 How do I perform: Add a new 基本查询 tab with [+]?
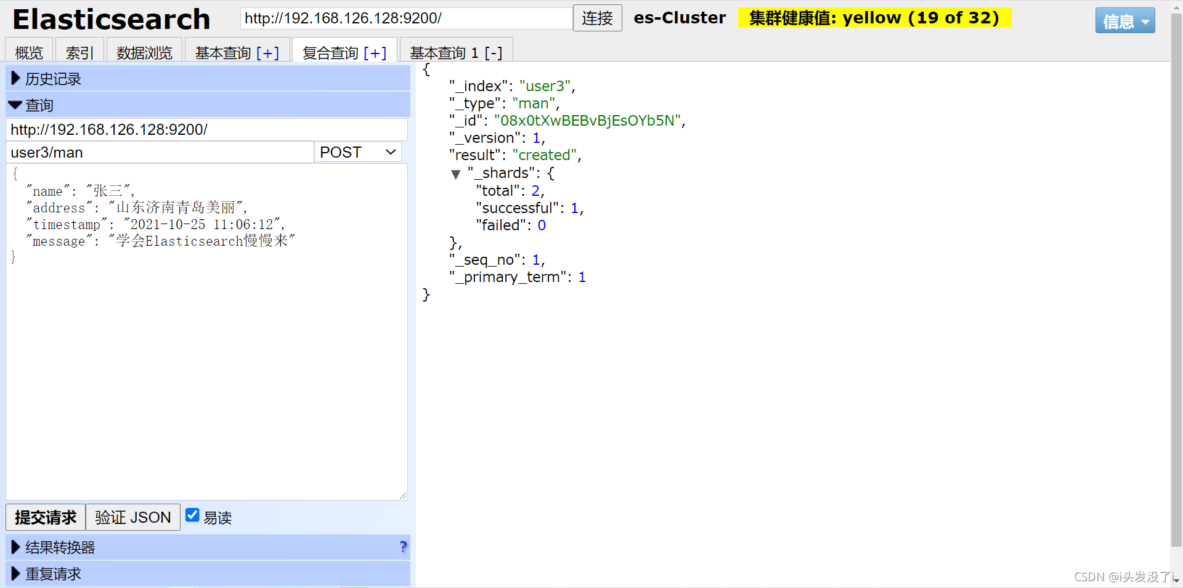(268, 53)
